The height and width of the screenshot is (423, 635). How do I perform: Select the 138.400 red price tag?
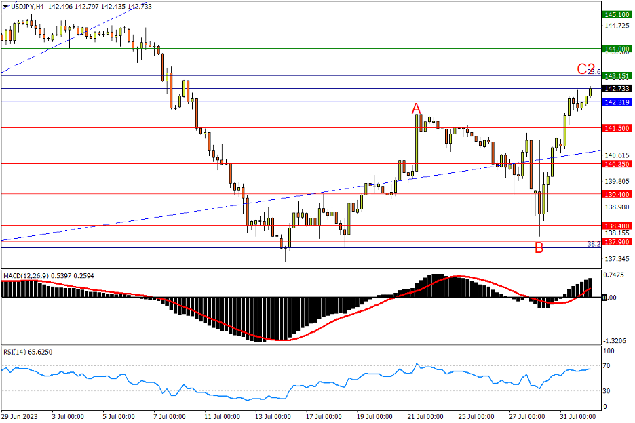coord(617,226)
